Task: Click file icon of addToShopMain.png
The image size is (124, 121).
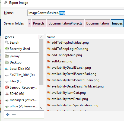Action: coord(49,55)
